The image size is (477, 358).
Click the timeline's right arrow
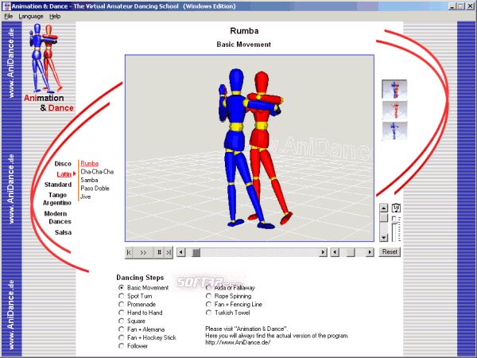(x=323, y=252)
